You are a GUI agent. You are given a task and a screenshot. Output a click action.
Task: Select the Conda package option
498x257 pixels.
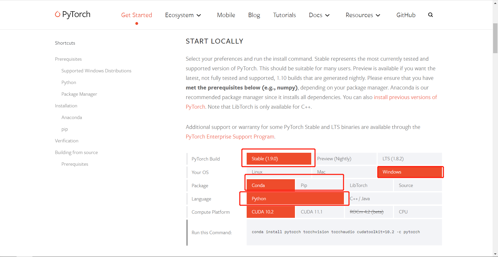271,185
